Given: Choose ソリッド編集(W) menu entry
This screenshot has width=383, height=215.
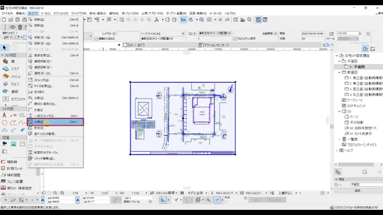Looking at the screenshot, I should (55, 158).
